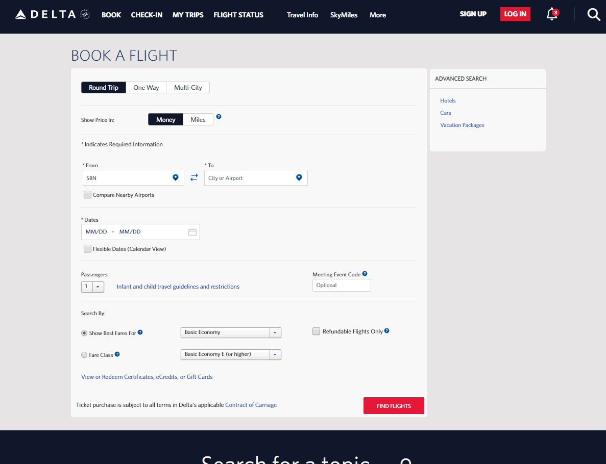Image resolution: width=606 pixels, height=464 pixels.
Task: Open the Basic Economy fares dropdown
Action: (x=231, y=332)
